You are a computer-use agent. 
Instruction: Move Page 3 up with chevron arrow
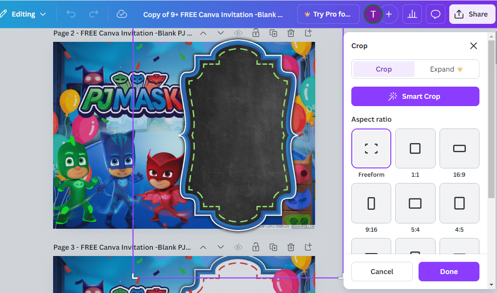203,247
